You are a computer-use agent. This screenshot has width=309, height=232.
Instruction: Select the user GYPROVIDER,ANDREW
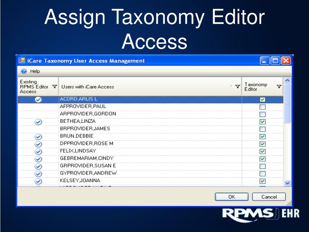pos(88,173)
